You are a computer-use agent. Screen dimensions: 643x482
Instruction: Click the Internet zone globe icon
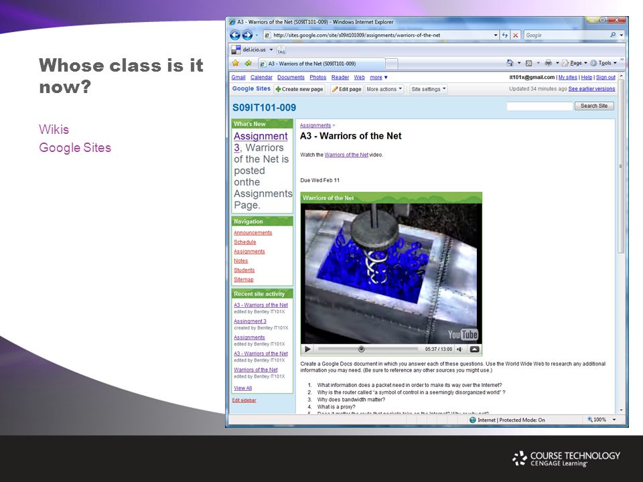(472, 420)
